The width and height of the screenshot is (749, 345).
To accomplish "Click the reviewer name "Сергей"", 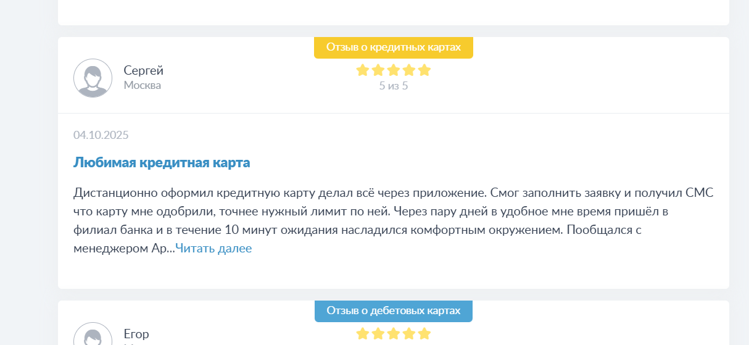I will (143, 70).
